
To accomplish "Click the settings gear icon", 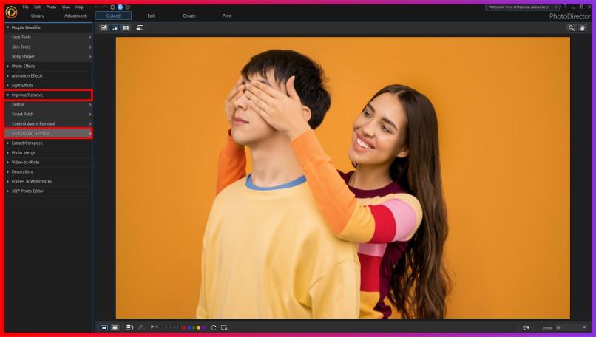I will coord(112,7).
